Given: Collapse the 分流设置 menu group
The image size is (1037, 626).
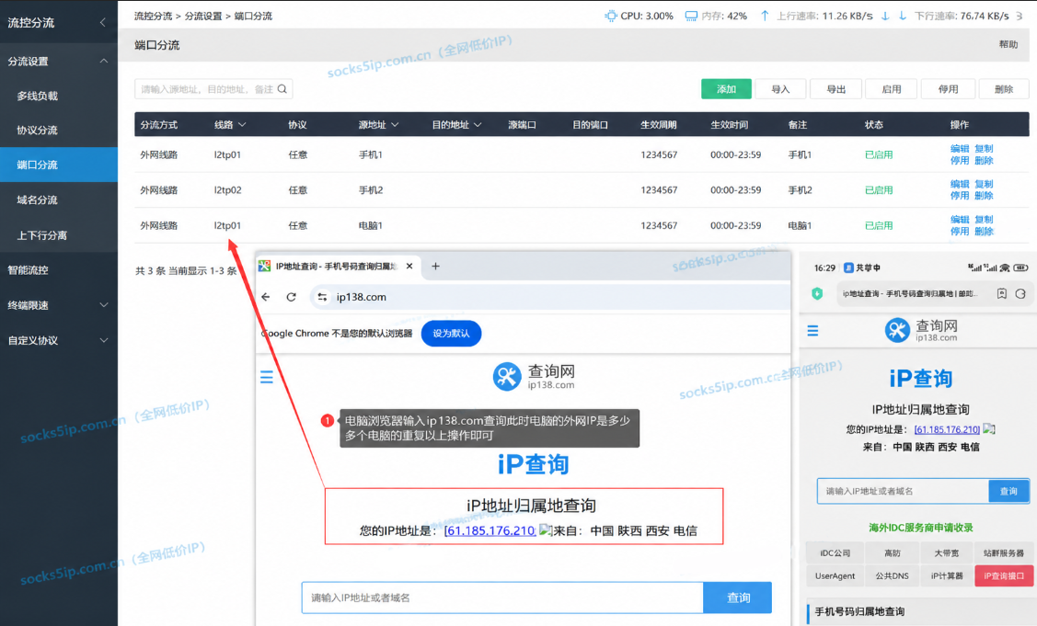Looking at the screenshot, I should (x=104, y=61).
